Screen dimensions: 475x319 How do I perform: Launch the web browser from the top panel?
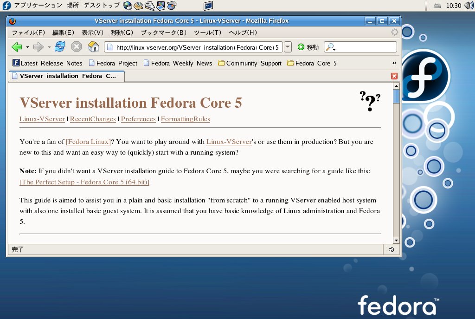pos(128,6)
